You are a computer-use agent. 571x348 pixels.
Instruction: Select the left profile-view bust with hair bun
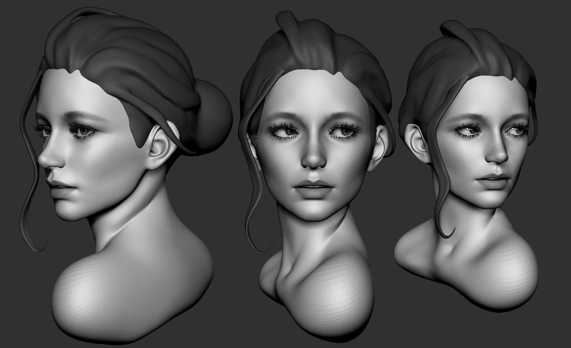(x=126, y=175)
